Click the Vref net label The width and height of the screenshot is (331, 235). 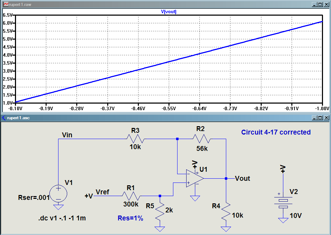102,192
